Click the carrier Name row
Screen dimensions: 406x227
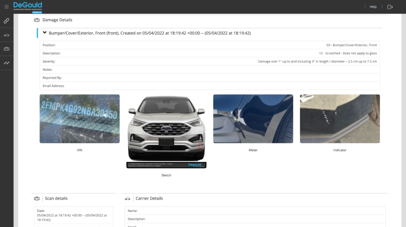[x=255, y=211]
